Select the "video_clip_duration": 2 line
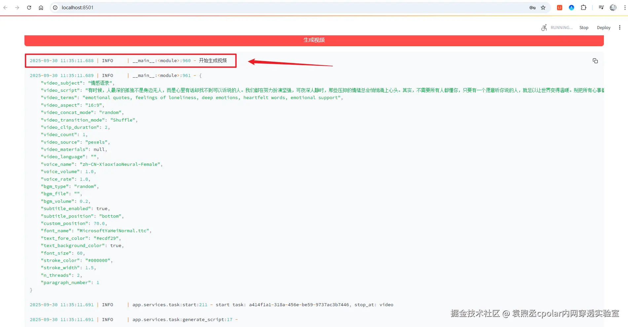 [75, 127]
